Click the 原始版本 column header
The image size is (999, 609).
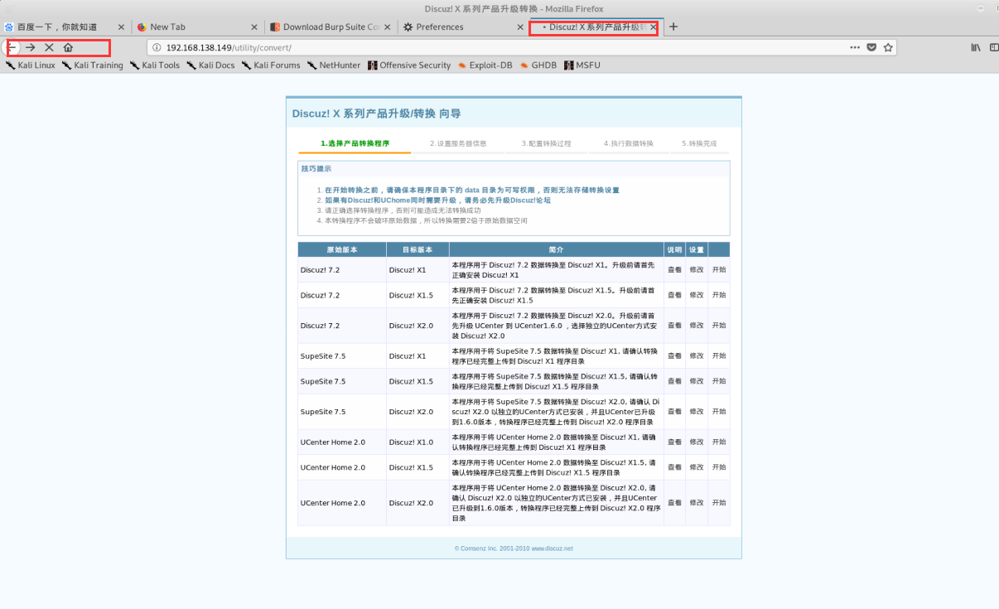click(x=341, y=249)
